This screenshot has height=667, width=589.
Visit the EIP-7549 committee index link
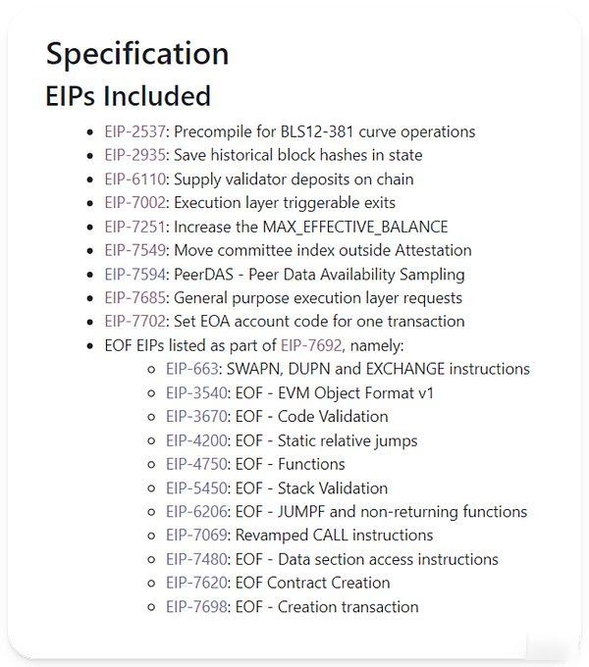click(134, 250)
